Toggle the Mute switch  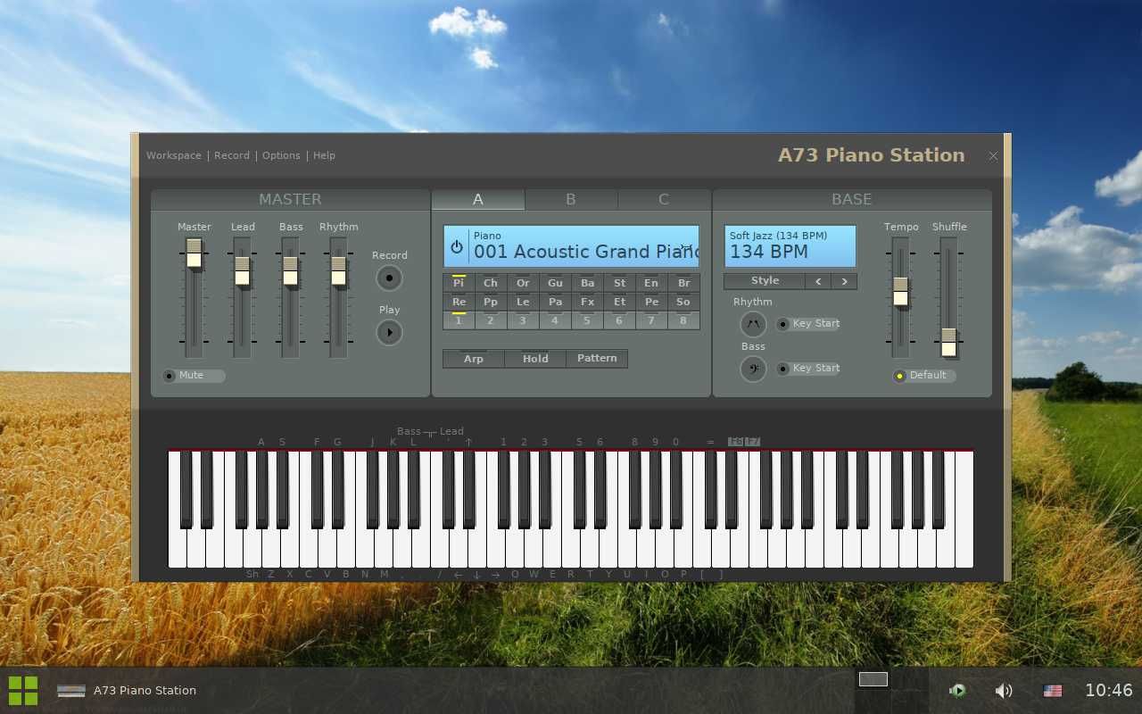click(x=193, y=376)
